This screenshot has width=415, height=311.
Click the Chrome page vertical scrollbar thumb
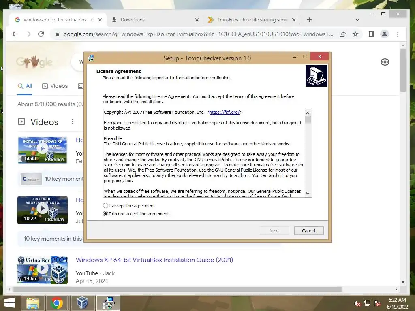(x=403, y=70)
